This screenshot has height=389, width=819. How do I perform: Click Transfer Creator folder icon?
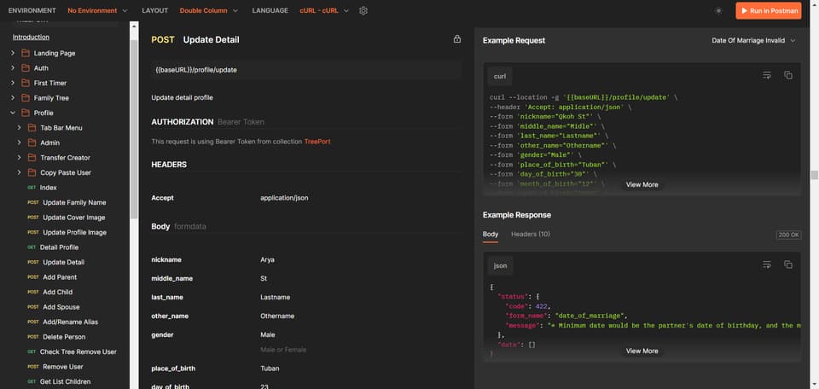pyautogui.click(x=32, y=158)
